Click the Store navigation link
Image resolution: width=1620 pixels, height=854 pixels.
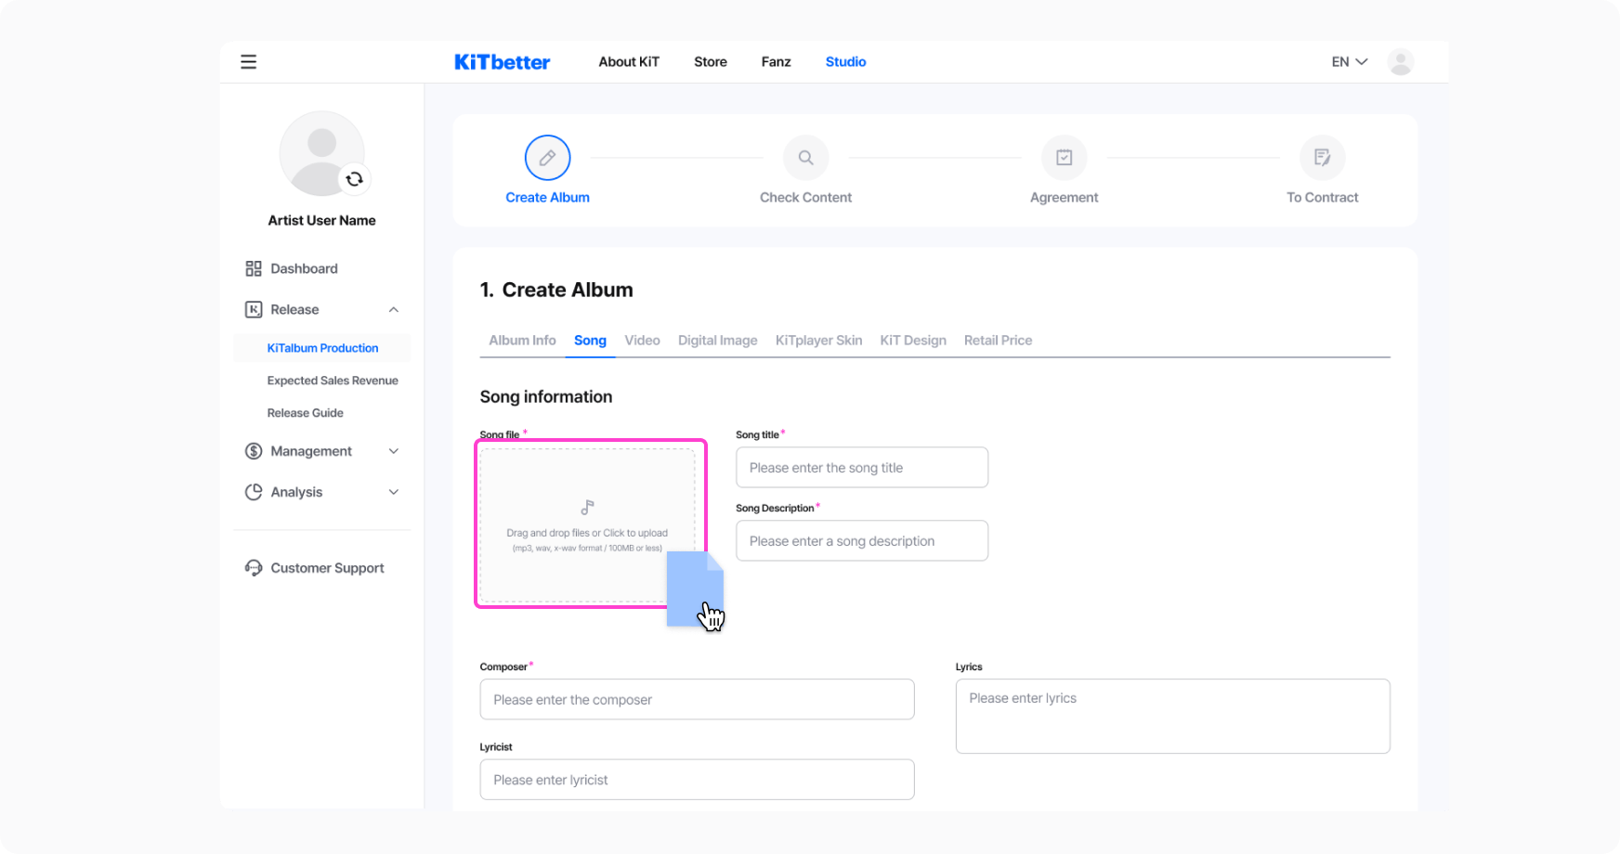[710, 62]
